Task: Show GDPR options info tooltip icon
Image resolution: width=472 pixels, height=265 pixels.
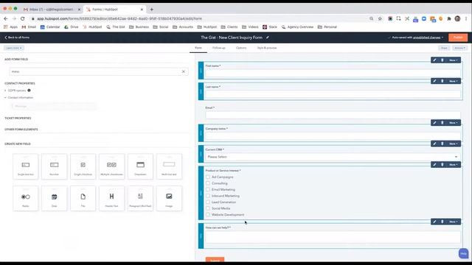Action: 29,91
